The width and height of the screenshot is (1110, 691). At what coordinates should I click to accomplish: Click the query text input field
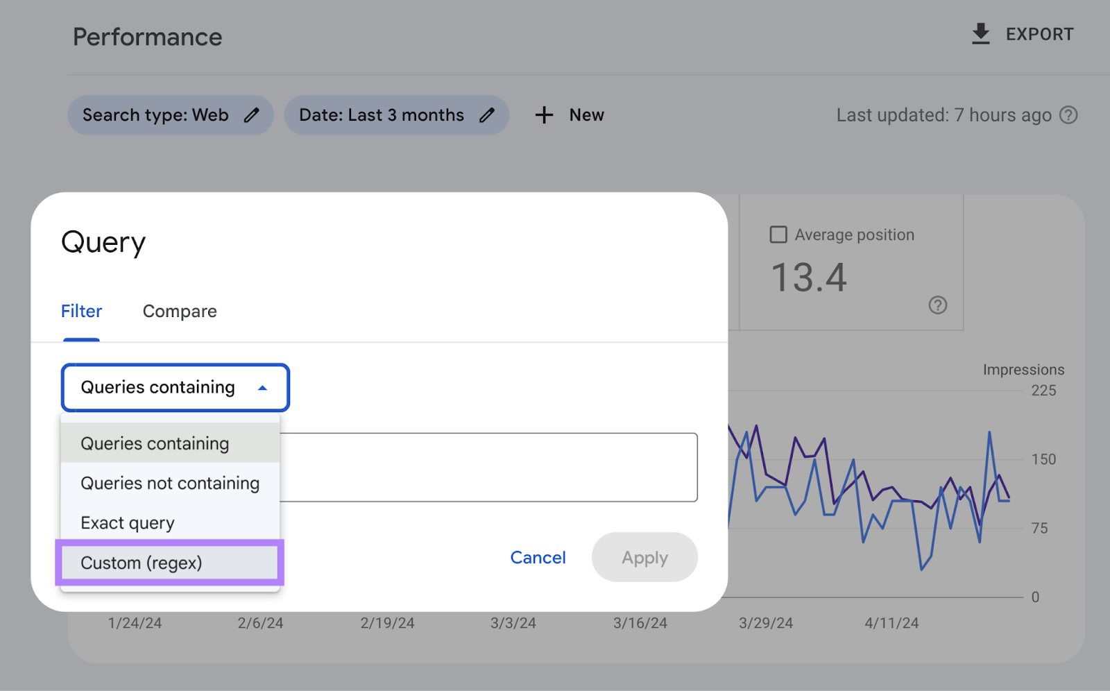[486, 466]
